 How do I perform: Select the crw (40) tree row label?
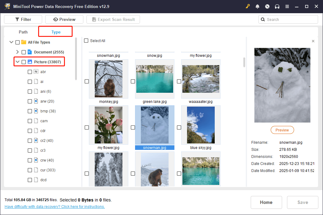pos(47,160)
